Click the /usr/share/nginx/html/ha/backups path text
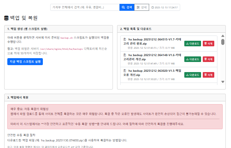Viewport: 231px width, 148px height. (x=61, y=49)
